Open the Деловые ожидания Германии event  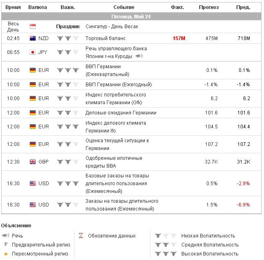click(x=121, y=113)
